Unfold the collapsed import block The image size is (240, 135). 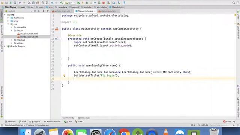click(61, 22)
